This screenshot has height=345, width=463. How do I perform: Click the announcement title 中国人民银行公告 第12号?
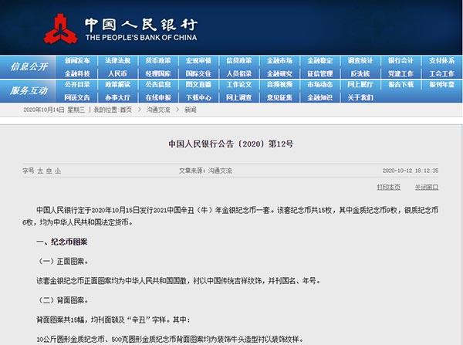tap(231, 144)
